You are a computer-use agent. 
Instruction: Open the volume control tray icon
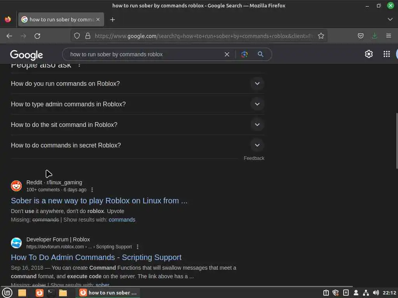pos(376,293)
